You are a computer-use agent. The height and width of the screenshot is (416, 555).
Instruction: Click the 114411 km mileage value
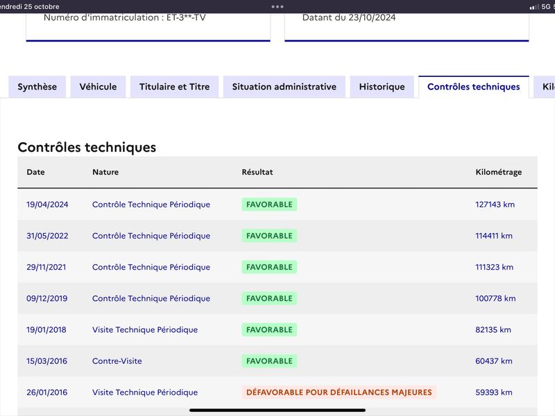494,236
